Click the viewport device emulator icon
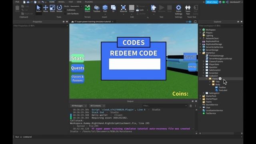Screen dimensions: 256x144 195,22
